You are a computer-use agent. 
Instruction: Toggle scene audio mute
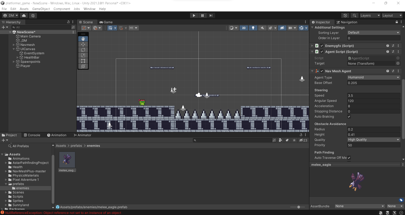pos(262,28)
